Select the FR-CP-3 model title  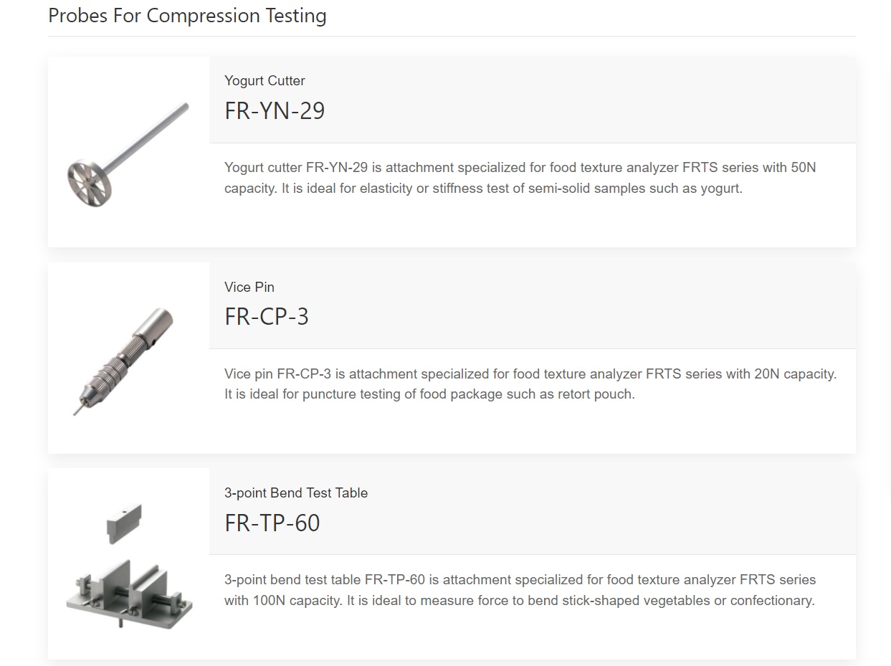point(267,317)
